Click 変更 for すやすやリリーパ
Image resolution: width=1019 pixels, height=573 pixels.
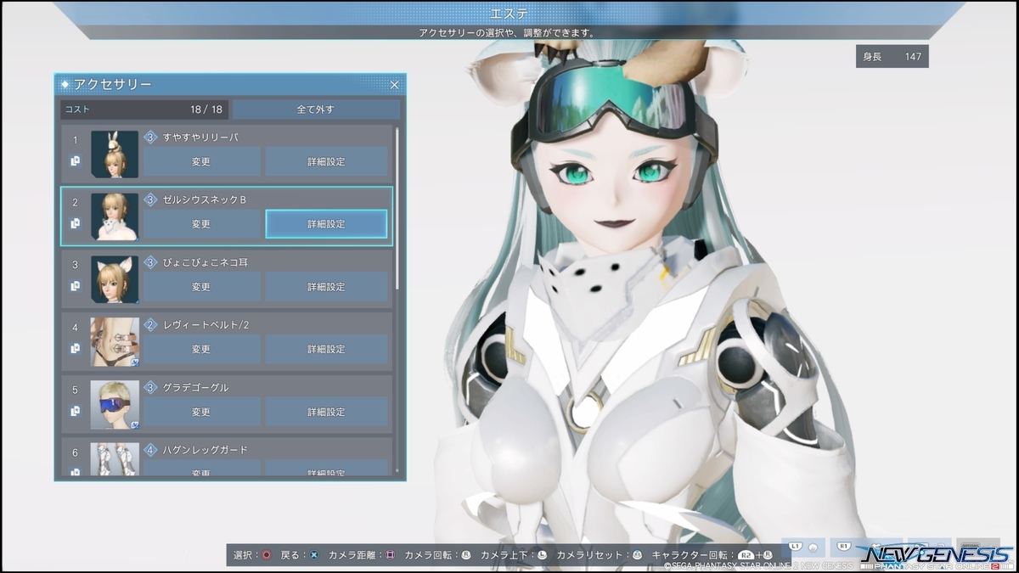(201, 161)
